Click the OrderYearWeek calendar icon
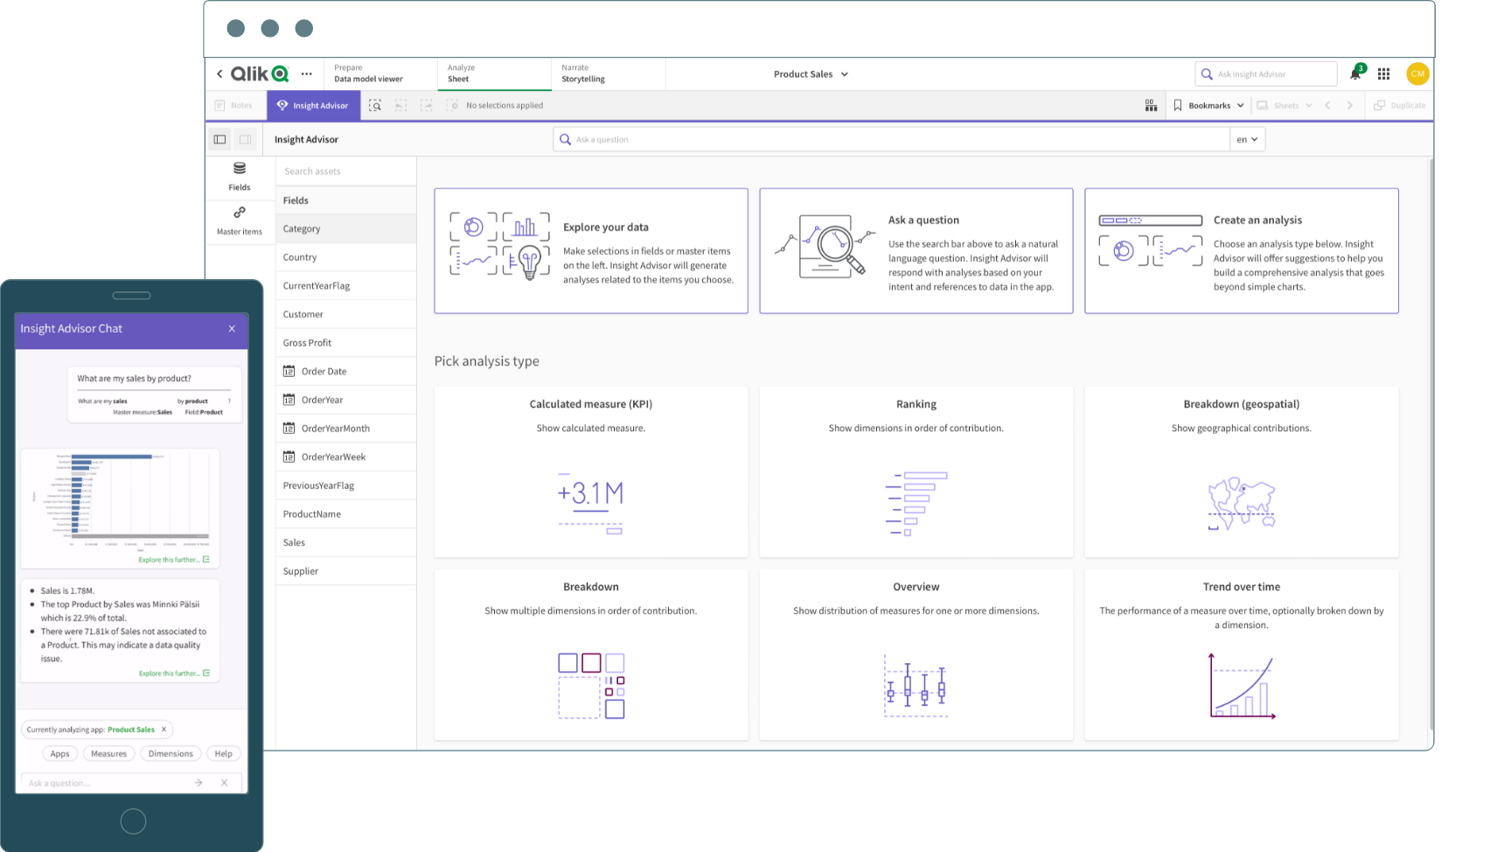This screenshot has width=1504, height=852. click(289, 457)
